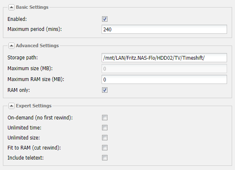The height and width of the screenshot is (170, 235).
Task: Turn on Include teletext checkbox
Action: [x=105, y=158]
